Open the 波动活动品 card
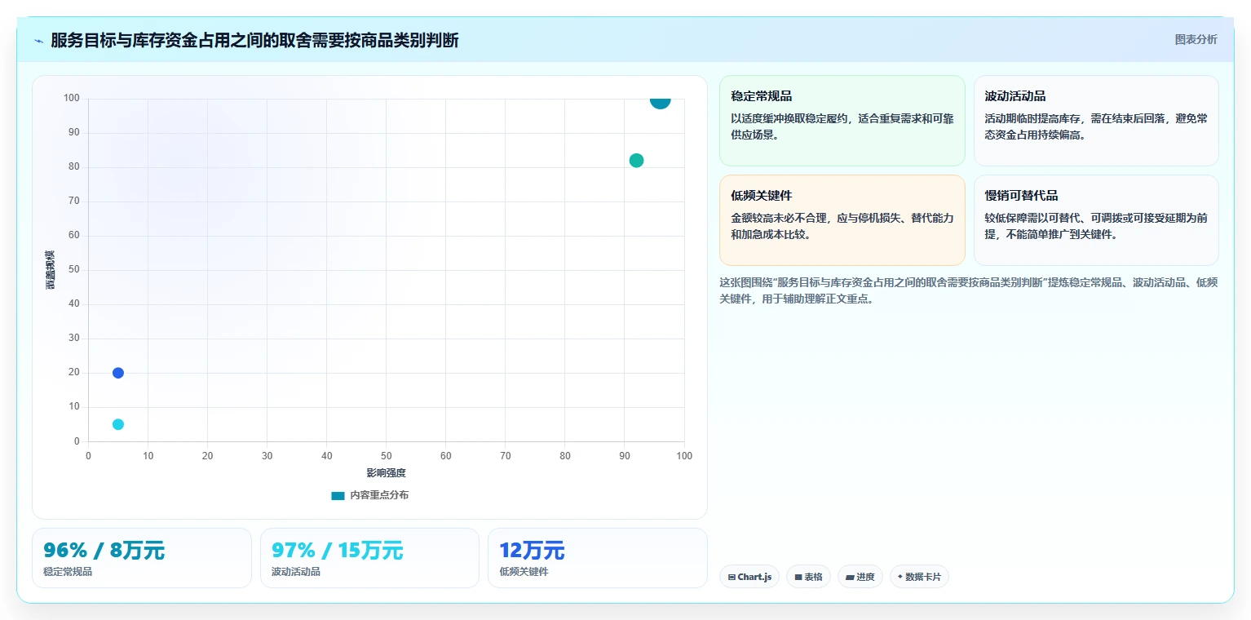The image size is (1251, 620). (1096, 121)
